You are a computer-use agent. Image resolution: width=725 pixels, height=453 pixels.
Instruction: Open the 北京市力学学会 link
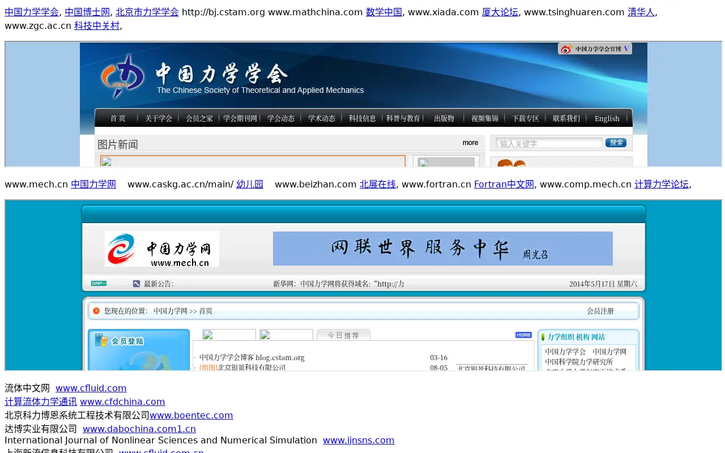point(147,12)
